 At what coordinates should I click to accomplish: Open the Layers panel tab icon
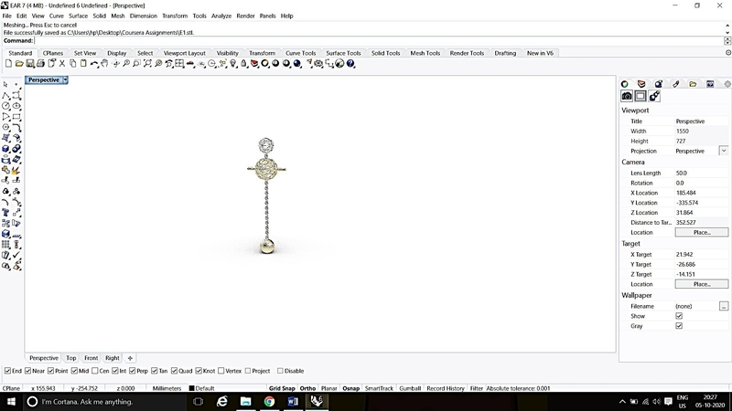[641, 84]
